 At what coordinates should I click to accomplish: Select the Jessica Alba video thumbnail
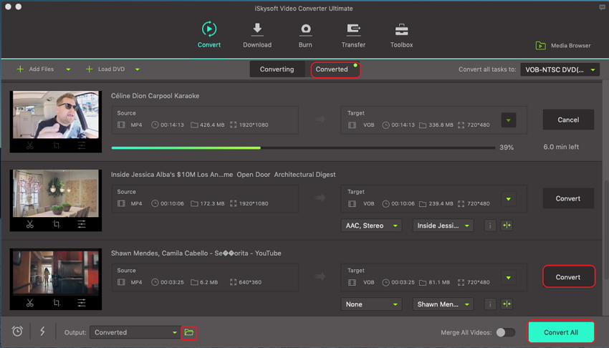56,193
